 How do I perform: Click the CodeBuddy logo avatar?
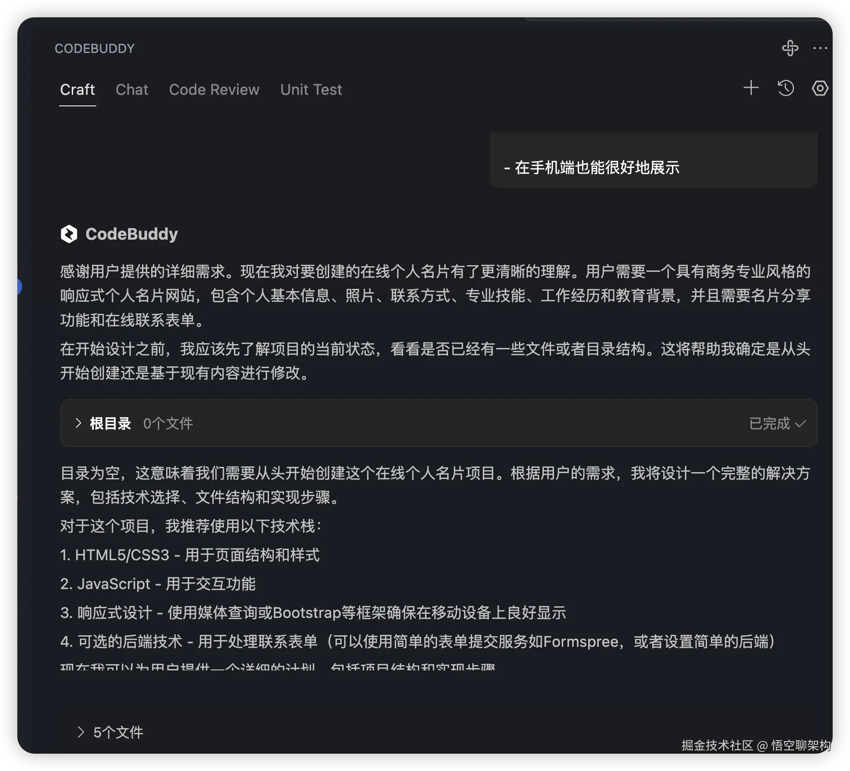(x=69, y=234)
